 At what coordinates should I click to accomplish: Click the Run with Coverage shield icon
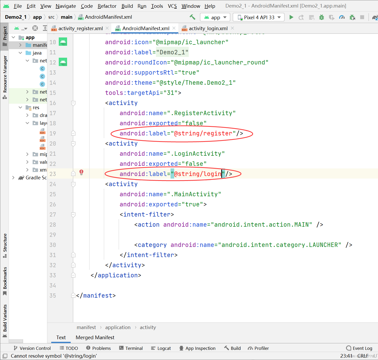click(x=332, y=17)
